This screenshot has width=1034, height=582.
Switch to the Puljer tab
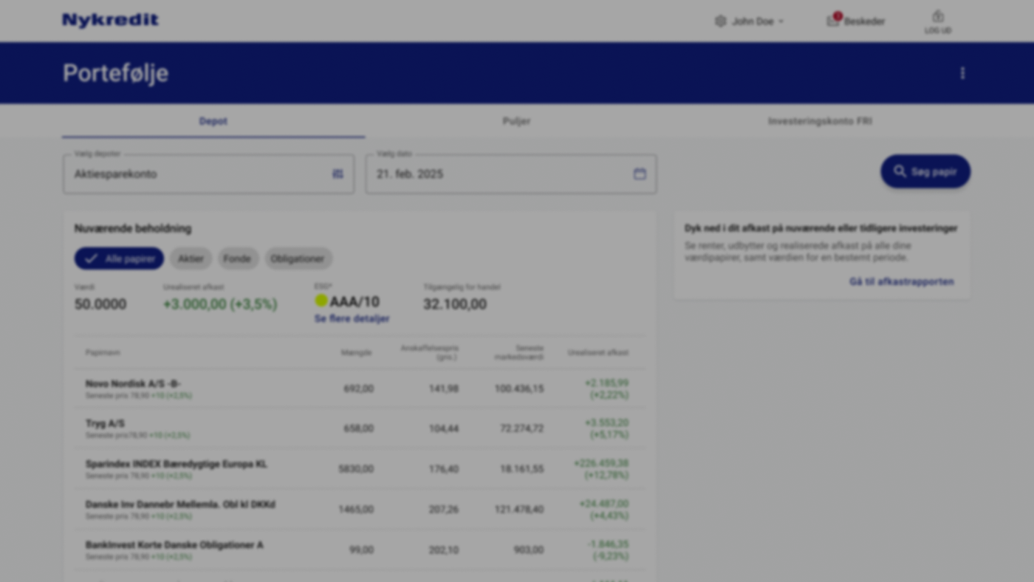(x=516, y=121)
